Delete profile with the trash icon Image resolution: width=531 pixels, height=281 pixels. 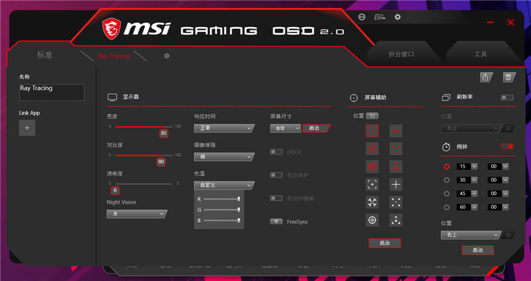tap(508, 78)
